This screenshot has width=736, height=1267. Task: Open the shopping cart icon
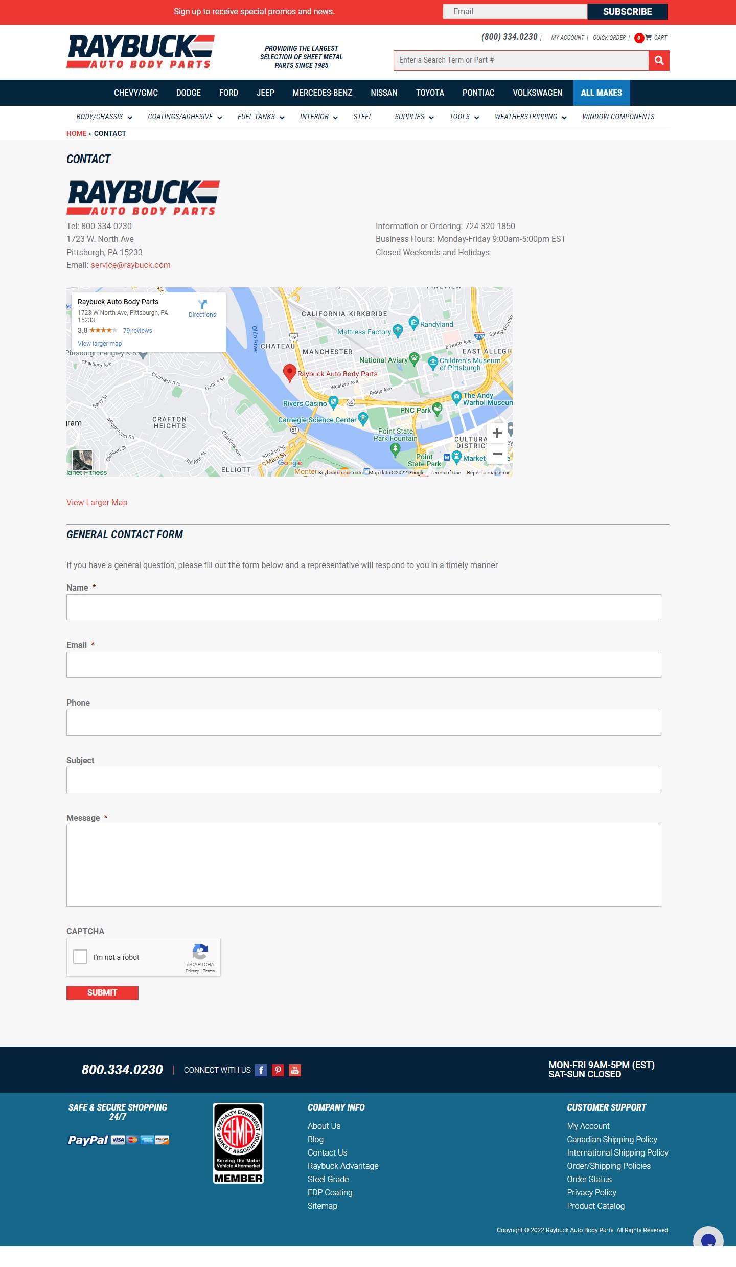(648, 38)
